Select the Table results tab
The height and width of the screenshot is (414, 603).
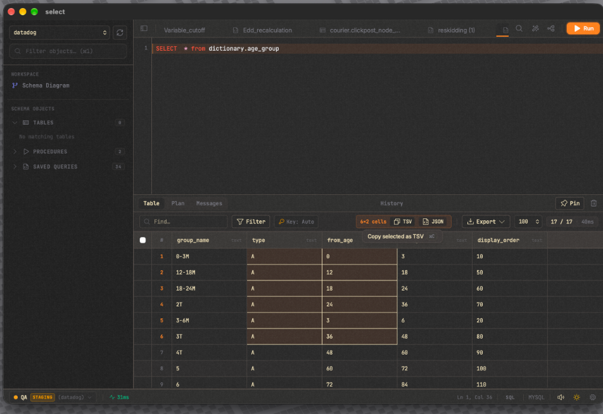[151, 203]
